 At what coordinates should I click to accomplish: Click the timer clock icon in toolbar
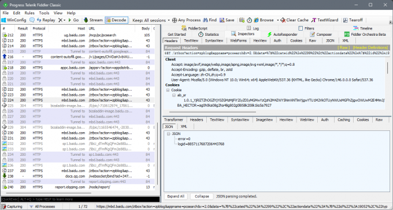(250, 20)
